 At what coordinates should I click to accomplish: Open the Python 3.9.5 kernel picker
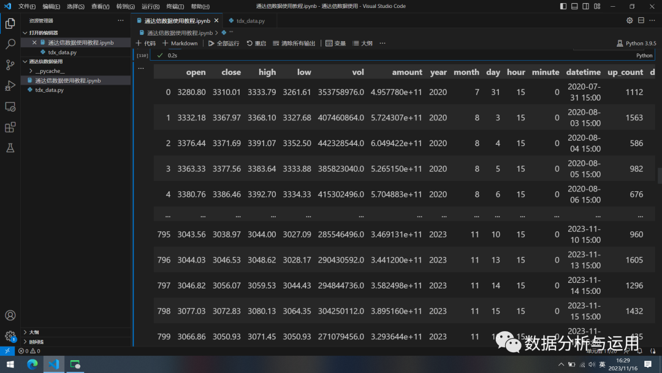pos(636,43)
